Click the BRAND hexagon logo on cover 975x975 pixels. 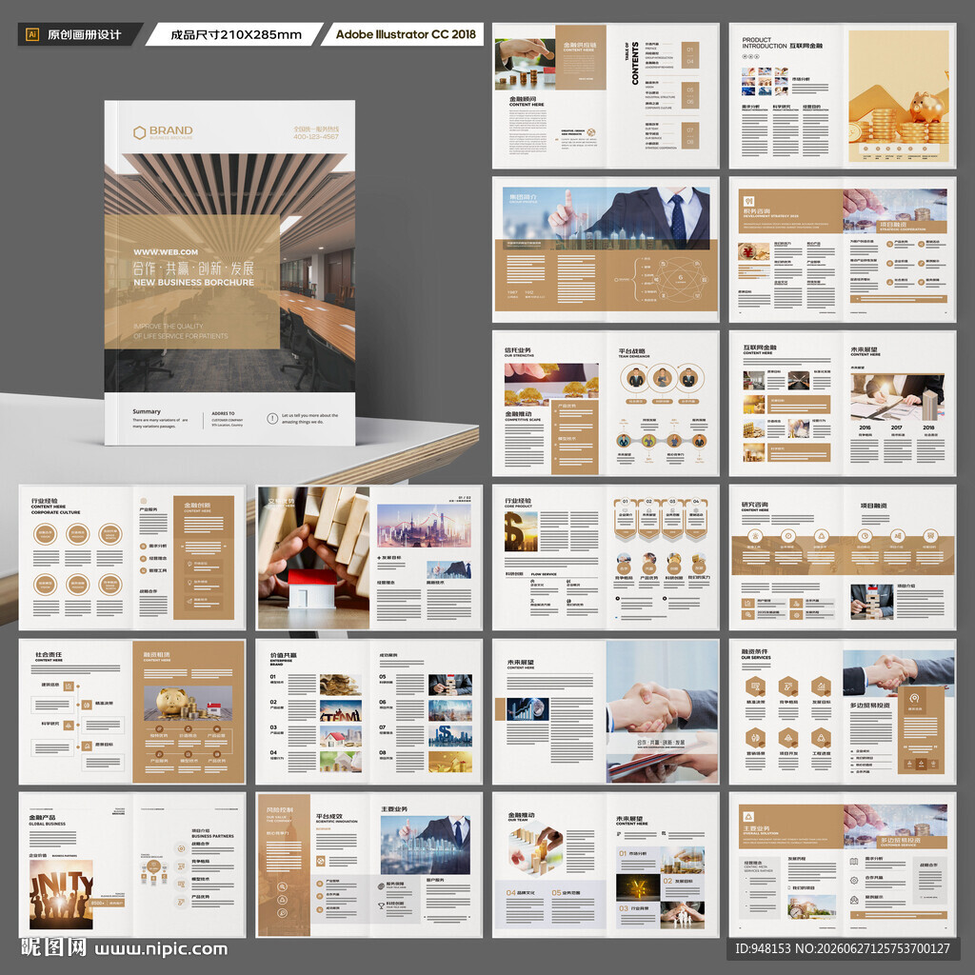click(139, 132)
